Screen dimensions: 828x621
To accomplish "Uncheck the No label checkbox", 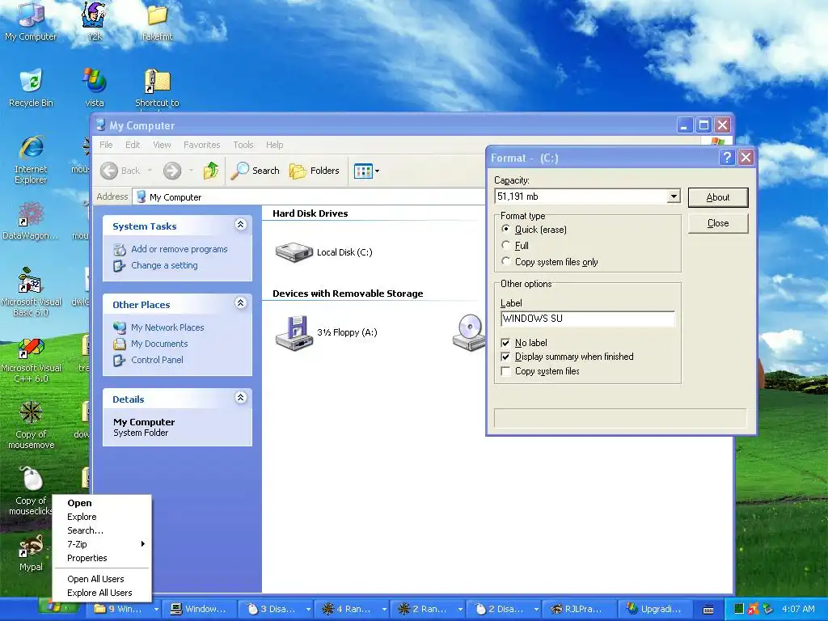I will pos(505,343).
